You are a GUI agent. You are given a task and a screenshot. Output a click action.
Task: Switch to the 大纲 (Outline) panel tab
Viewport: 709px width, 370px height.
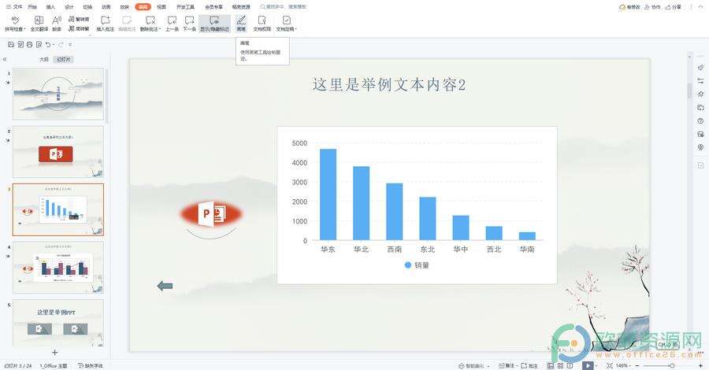click(44, 59)
